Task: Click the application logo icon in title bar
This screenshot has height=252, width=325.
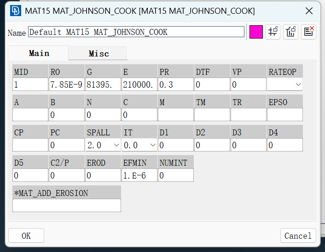Action: [x=16, y=11]
